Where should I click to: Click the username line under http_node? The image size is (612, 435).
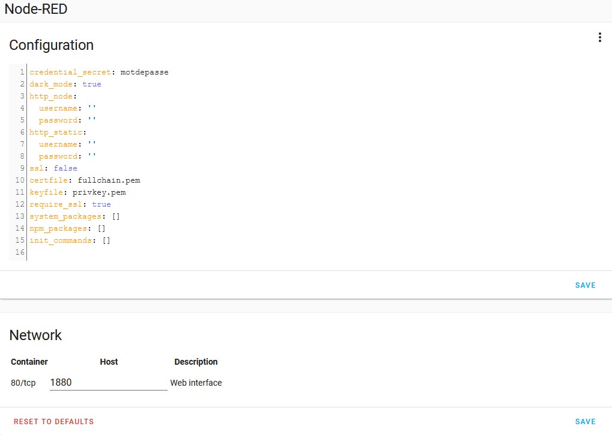(x=67, y=108)
